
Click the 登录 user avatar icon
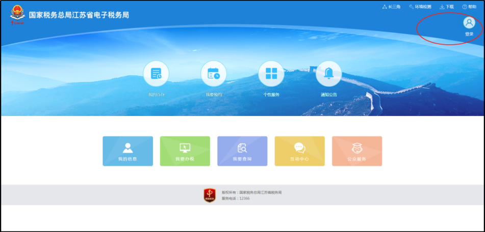(469, 22)
